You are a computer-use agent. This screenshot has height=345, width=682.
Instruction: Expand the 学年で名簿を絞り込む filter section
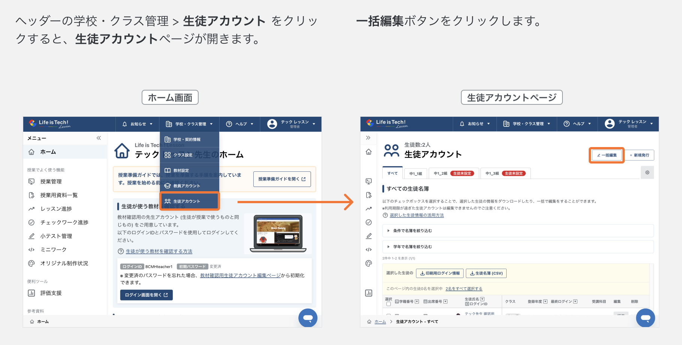412,247
